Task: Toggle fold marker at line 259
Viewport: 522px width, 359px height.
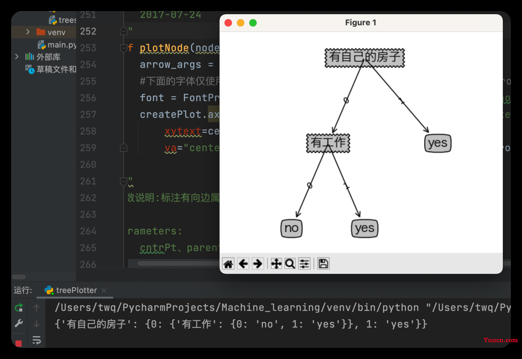Action: (124, 148)
